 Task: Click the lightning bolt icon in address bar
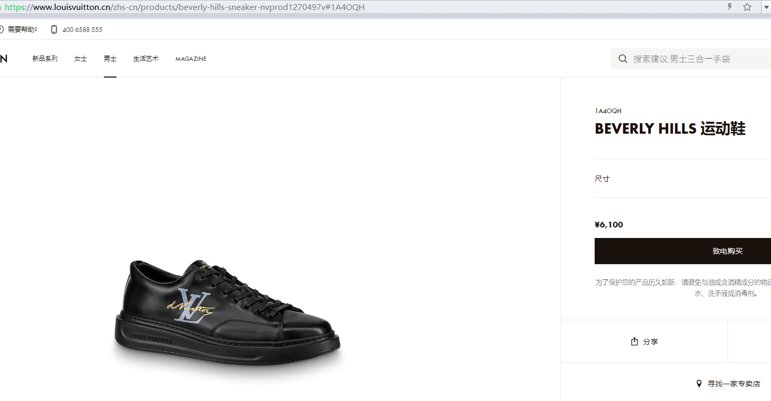pos(730,7)
